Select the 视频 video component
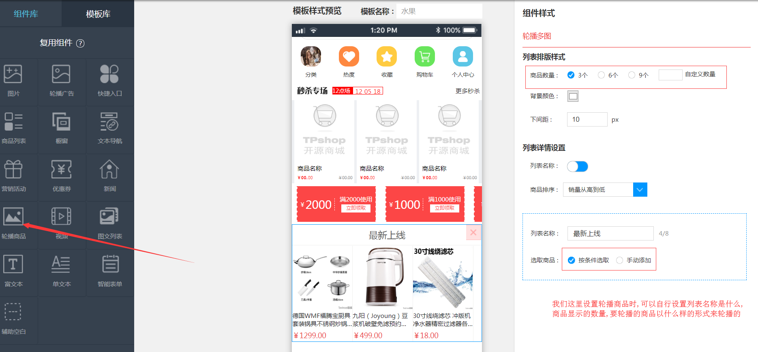This screenshot has height=352, width=758. pos(62,223)
